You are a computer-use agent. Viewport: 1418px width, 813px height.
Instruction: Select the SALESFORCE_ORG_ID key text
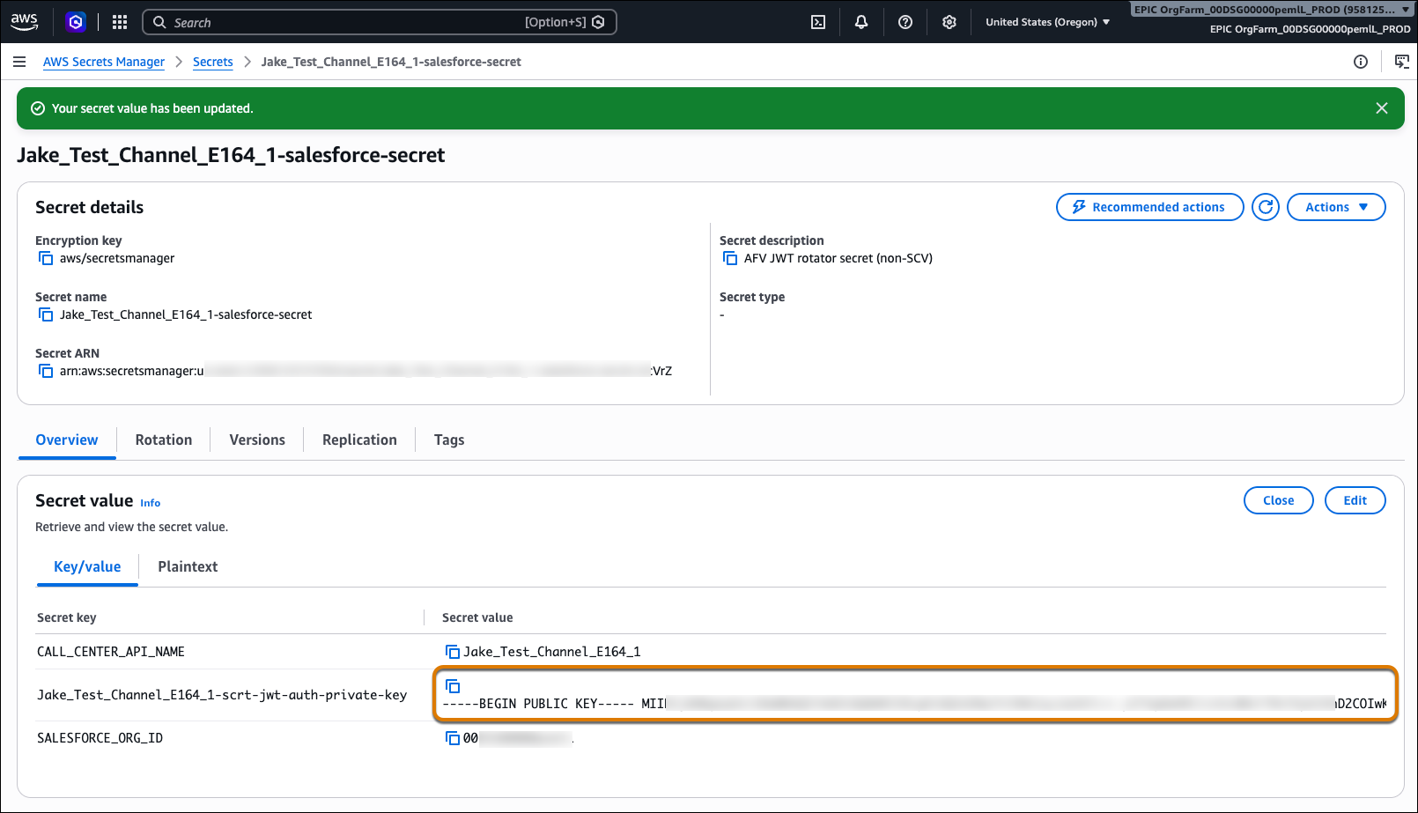click(100, 738)
